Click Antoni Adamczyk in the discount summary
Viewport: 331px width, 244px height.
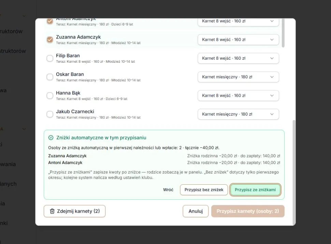point(65,163)
